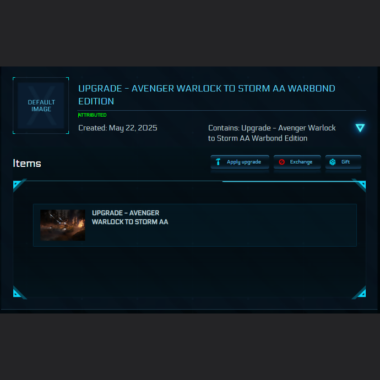Click the Contains upgrade description text
The image size is (380, 380).
[x=272, y=133]
